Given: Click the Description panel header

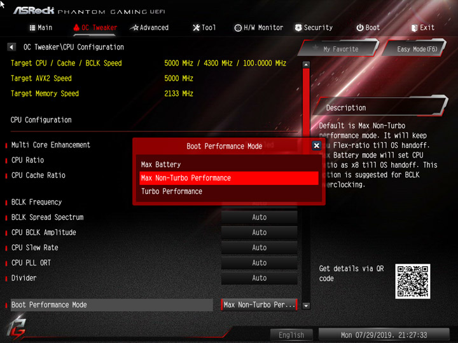Looking at the screenshot, I should click(x=380, y=107).
